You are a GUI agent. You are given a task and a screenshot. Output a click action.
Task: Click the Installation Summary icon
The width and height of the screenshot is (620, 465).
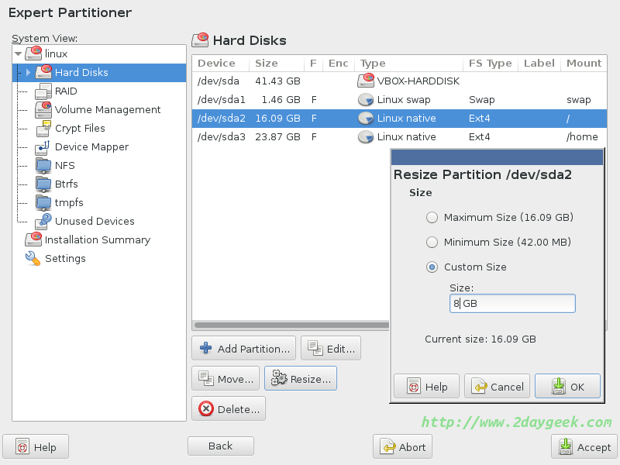click(33, 240)
